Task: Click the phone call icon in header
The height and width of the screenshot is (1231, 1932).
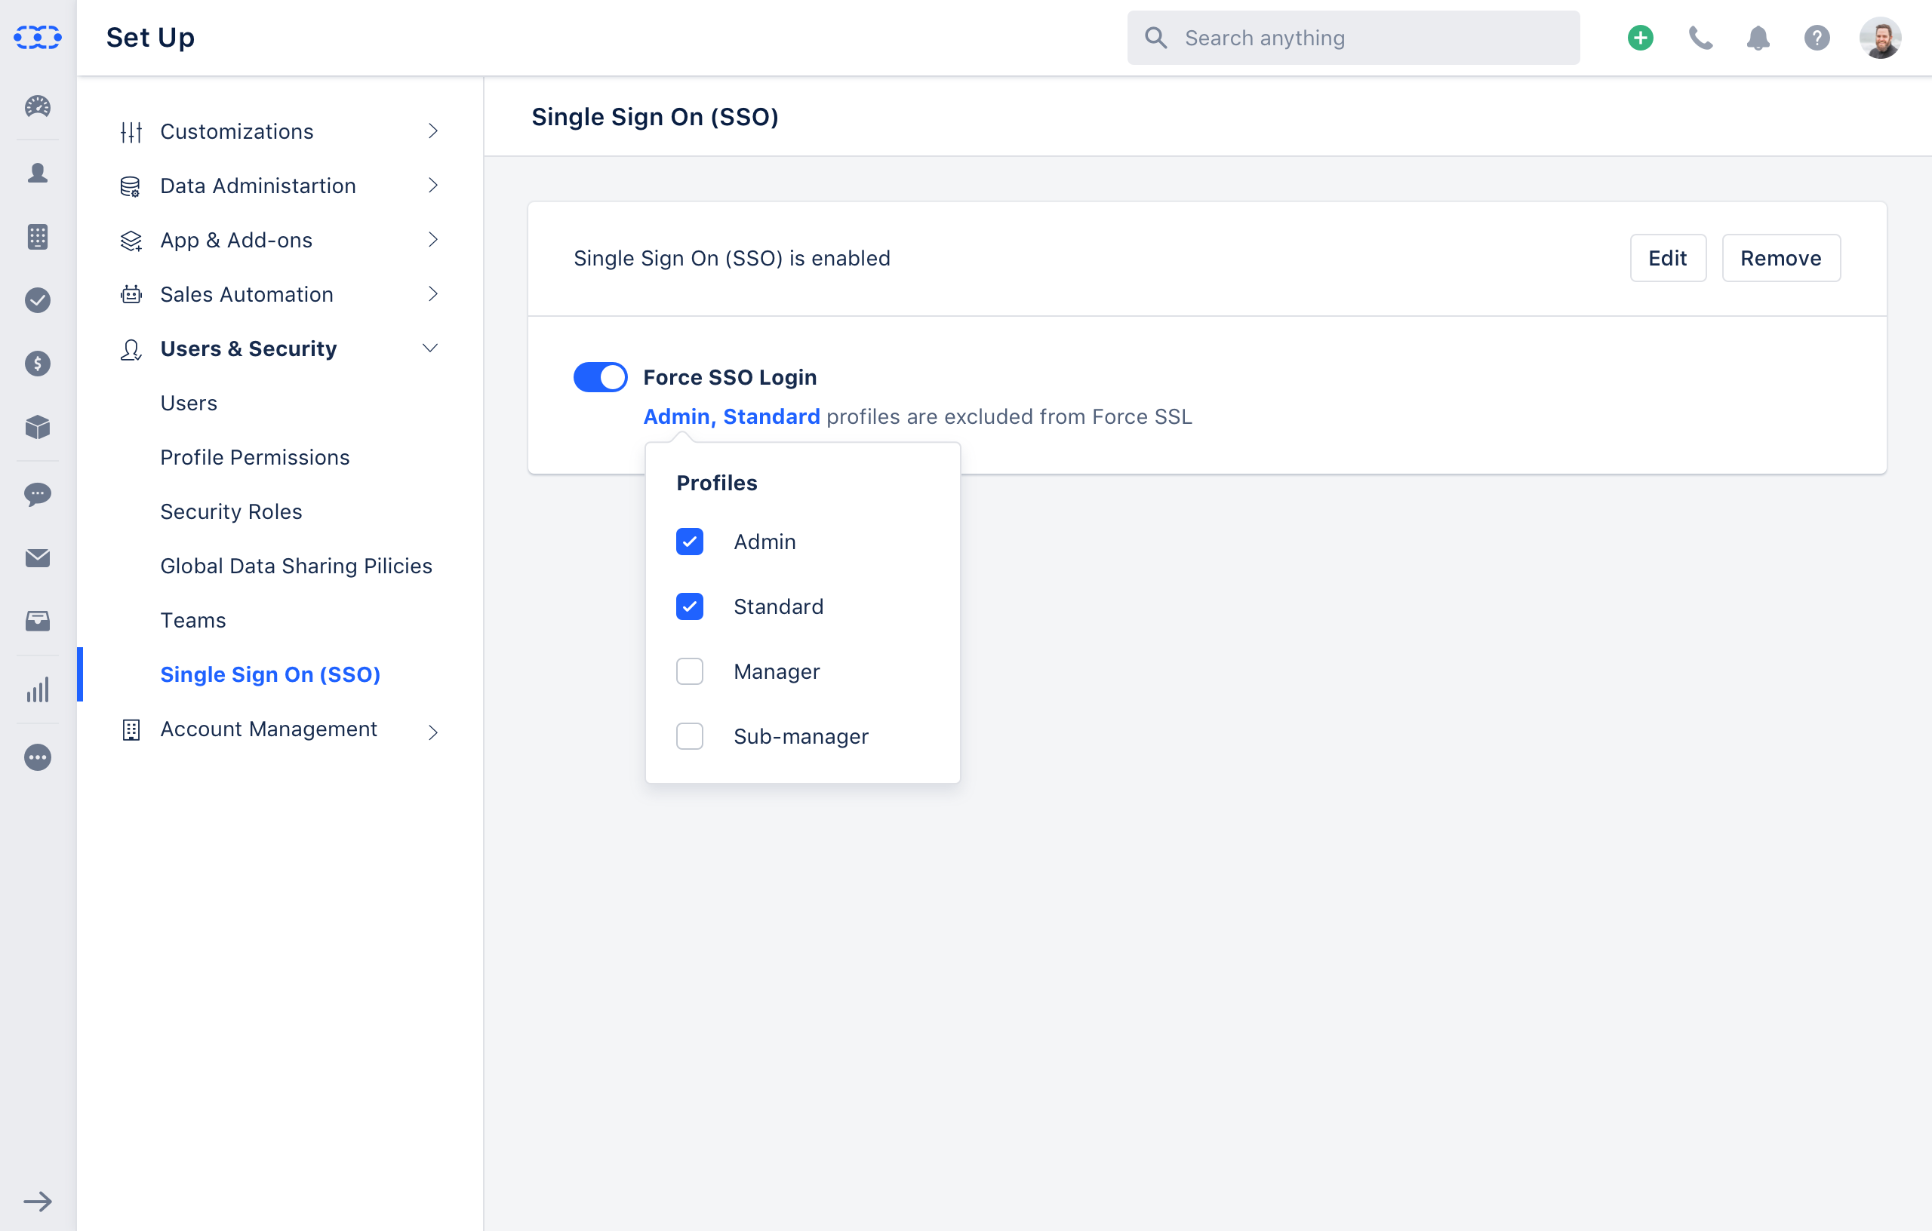Action: 1700,38
